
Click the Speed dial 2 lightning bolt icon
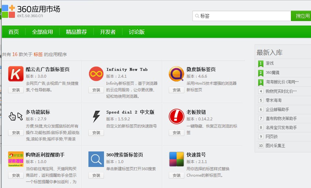click(x=96, y=116)
